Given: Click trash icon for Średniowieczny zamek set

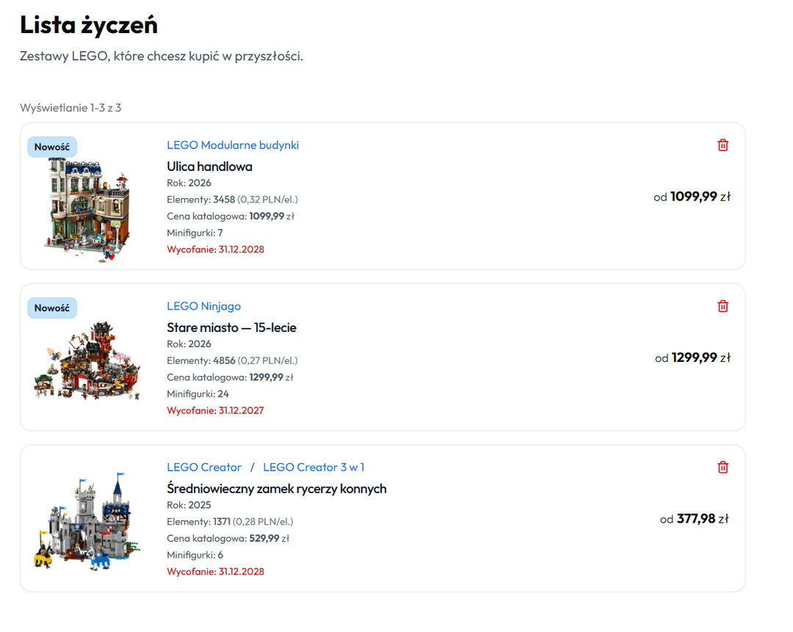Looking at the screenshot, I should tap(723, 467).
